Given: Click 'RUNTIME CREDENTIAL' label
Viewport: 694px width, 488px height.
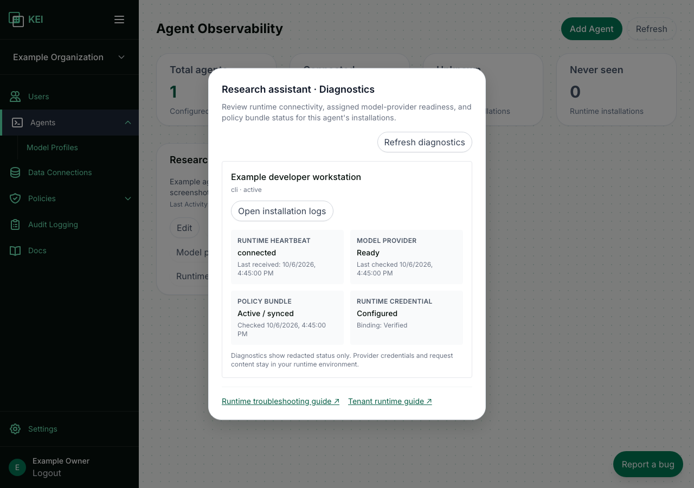Looking at the screenshot, I should point(395,301).
